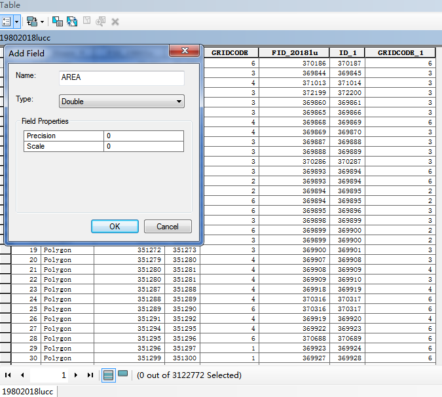442x397 pixels.
Task: Open the Table Options menu icon
Action: pyautogui.click(x=6, y=22)
